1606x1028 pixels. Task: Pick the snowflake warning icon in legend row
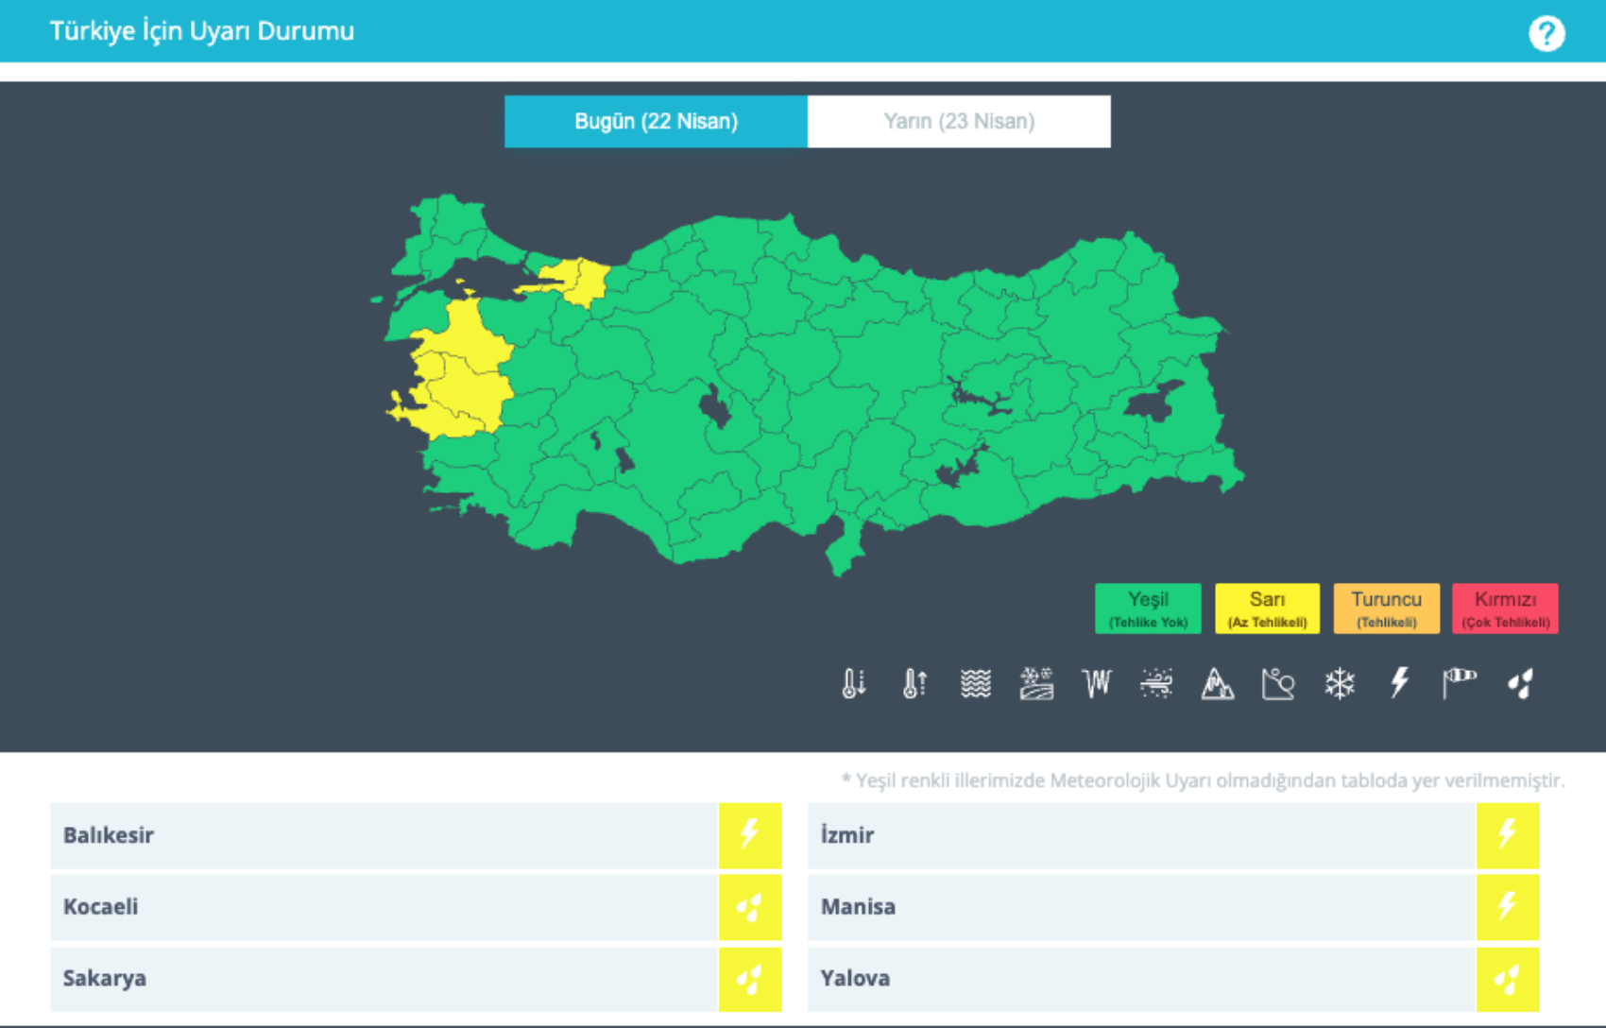click(1339, 683)
